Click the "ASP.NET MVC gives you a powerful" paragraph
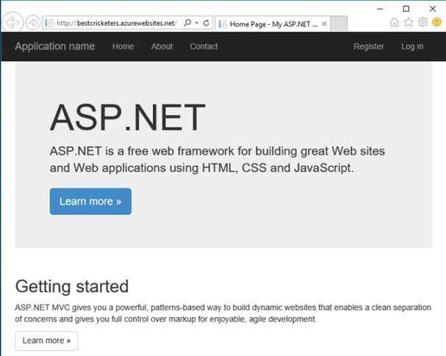 223,313
